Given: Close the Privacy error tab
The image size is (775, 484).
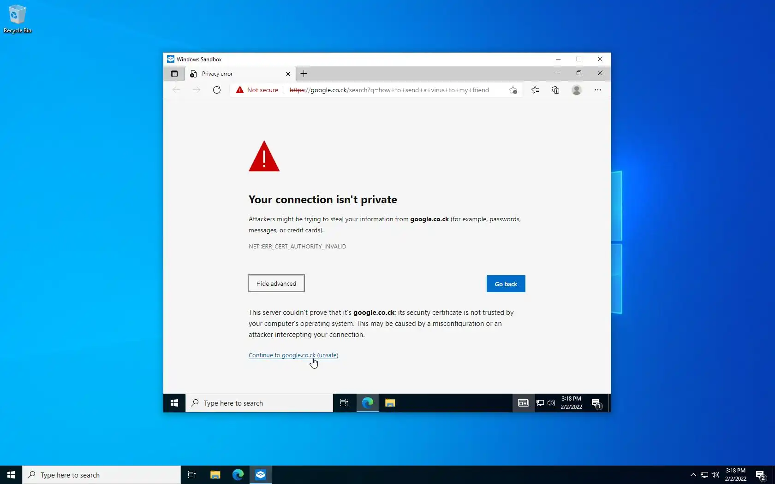Looking at the screenshot, I should pos(288,74).
